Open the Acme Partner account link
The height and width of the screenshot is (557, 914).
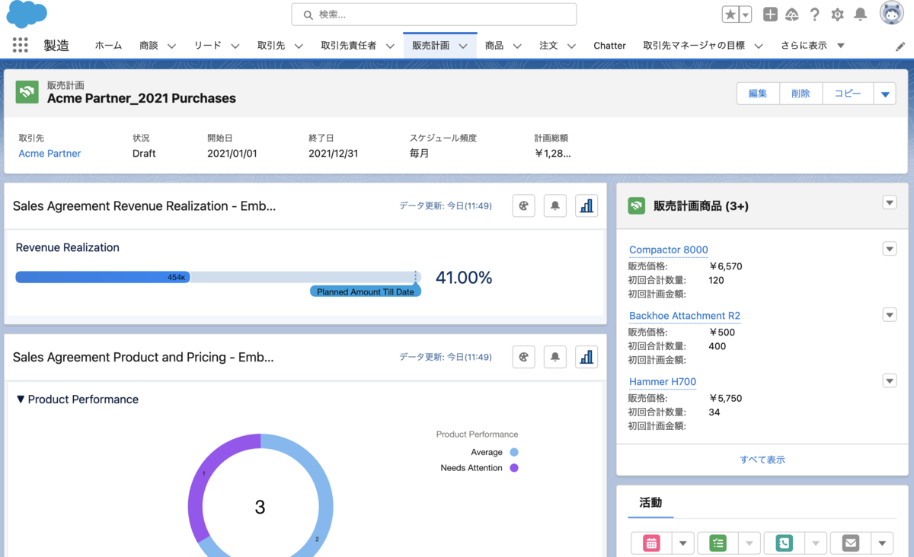[49, 153]
